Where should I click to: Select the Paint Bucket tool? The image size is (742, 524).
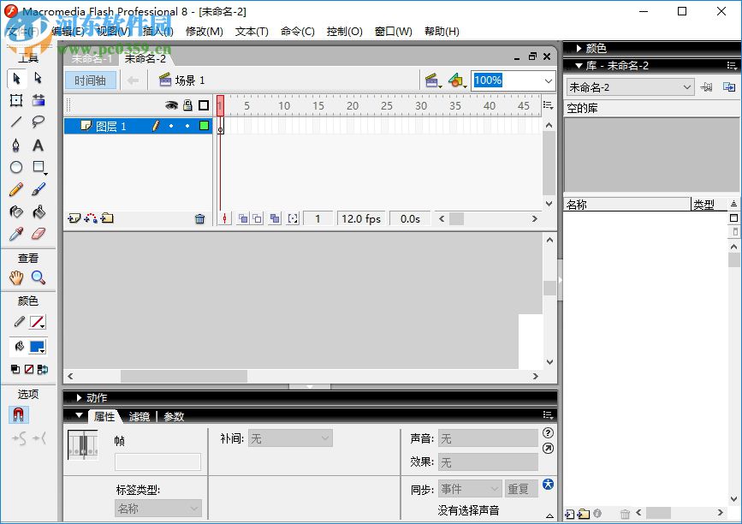point(40,211)
